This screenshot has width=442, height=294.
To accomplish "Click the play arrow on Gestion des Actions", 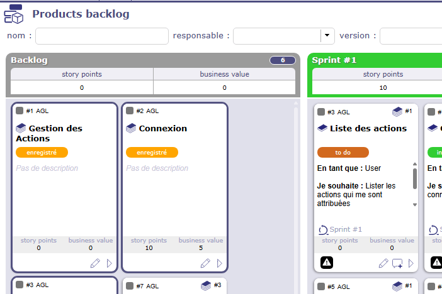I will pyautogui.click(x=110, y=263).
